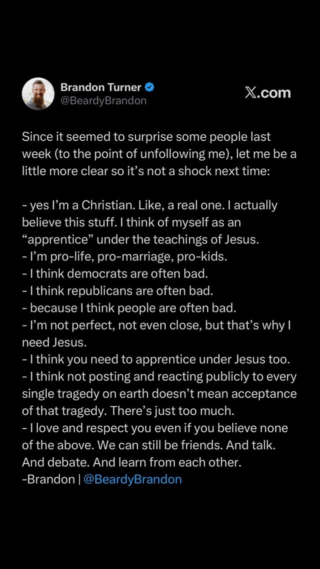Open the Brandon Turner display name
Screen dimensions: 320x569
pyautogui.click(x=101, y=87)
